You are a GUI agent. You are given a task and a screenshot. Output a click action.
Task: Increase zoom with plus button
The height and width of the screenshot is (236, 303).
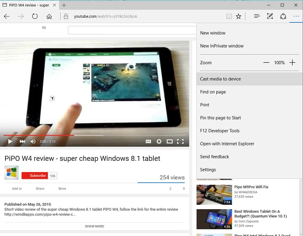coord(292,63)
